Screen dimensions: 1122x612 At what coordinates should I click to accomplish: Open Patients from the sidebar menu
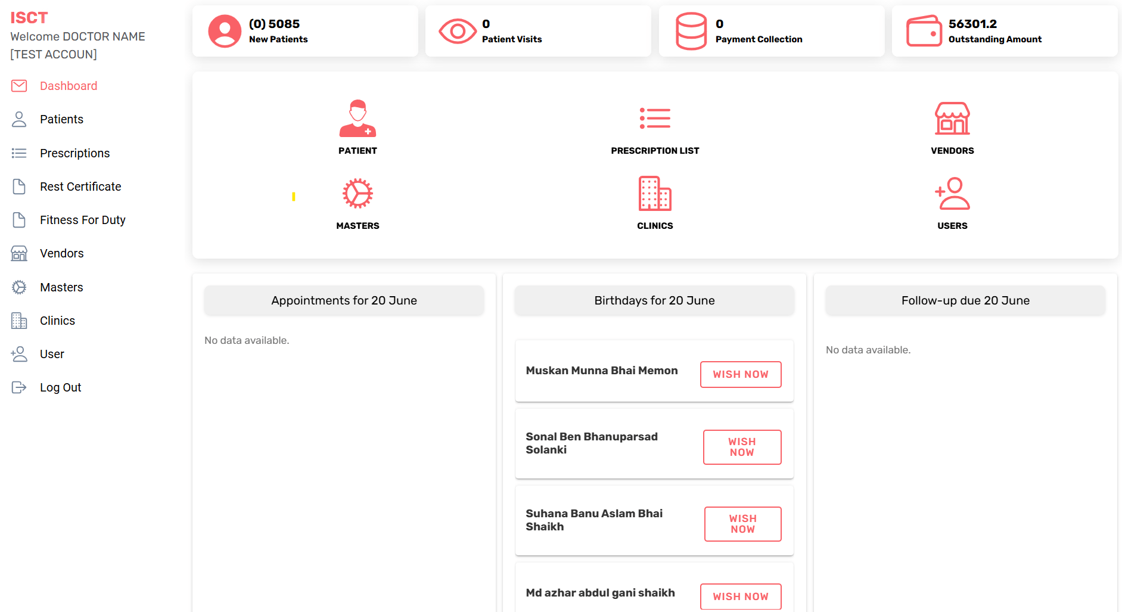(x=61, y=119)
